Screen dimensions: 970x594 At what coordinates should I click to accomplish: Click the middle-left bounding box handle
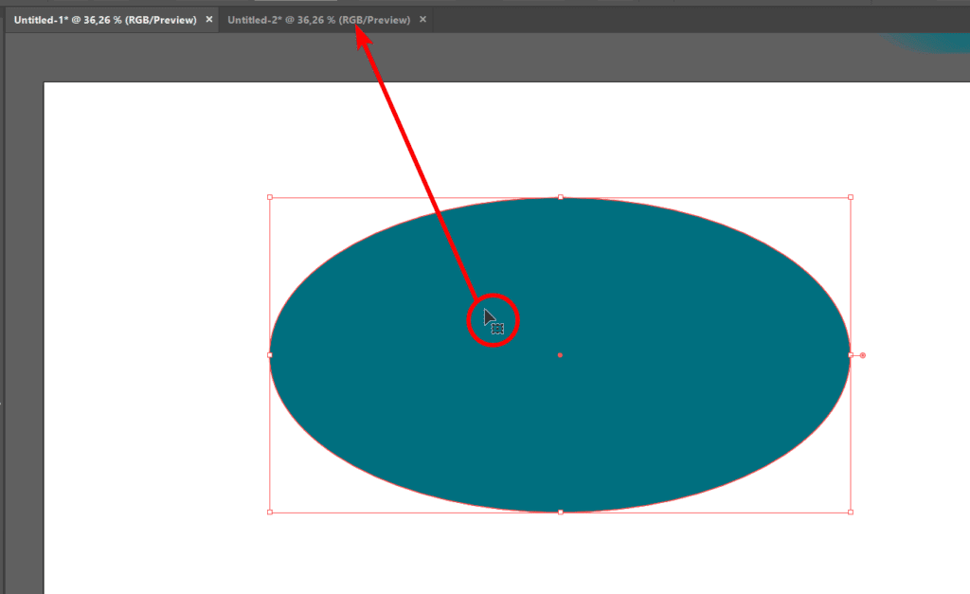pos(270,355)
